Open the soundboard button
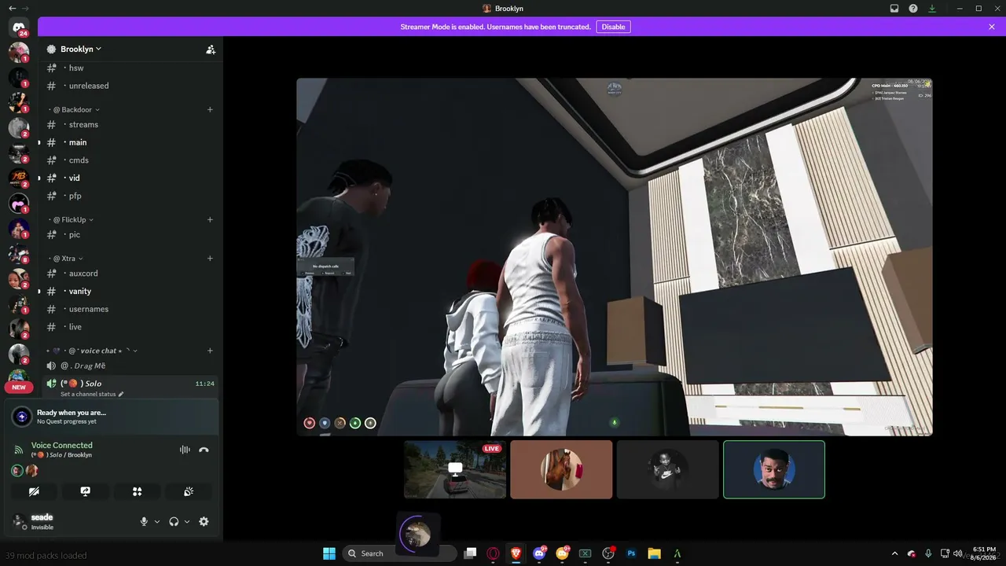Viewport: 1006px width, 566px height. click(x=189, y=491)
